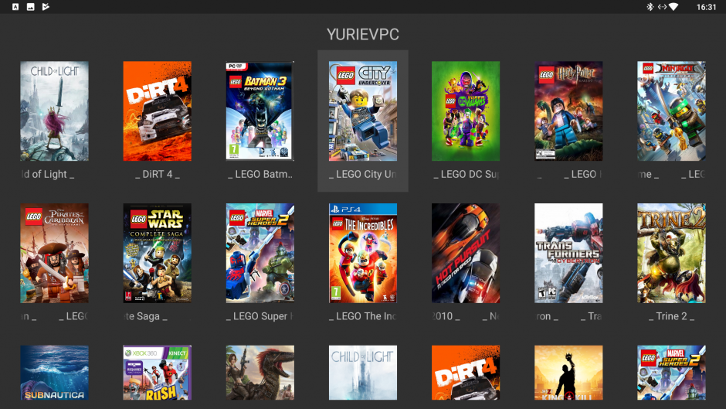Tap the checkmark play-store notification icon
This screenshot has width=726, height=409.
point(46,6)
